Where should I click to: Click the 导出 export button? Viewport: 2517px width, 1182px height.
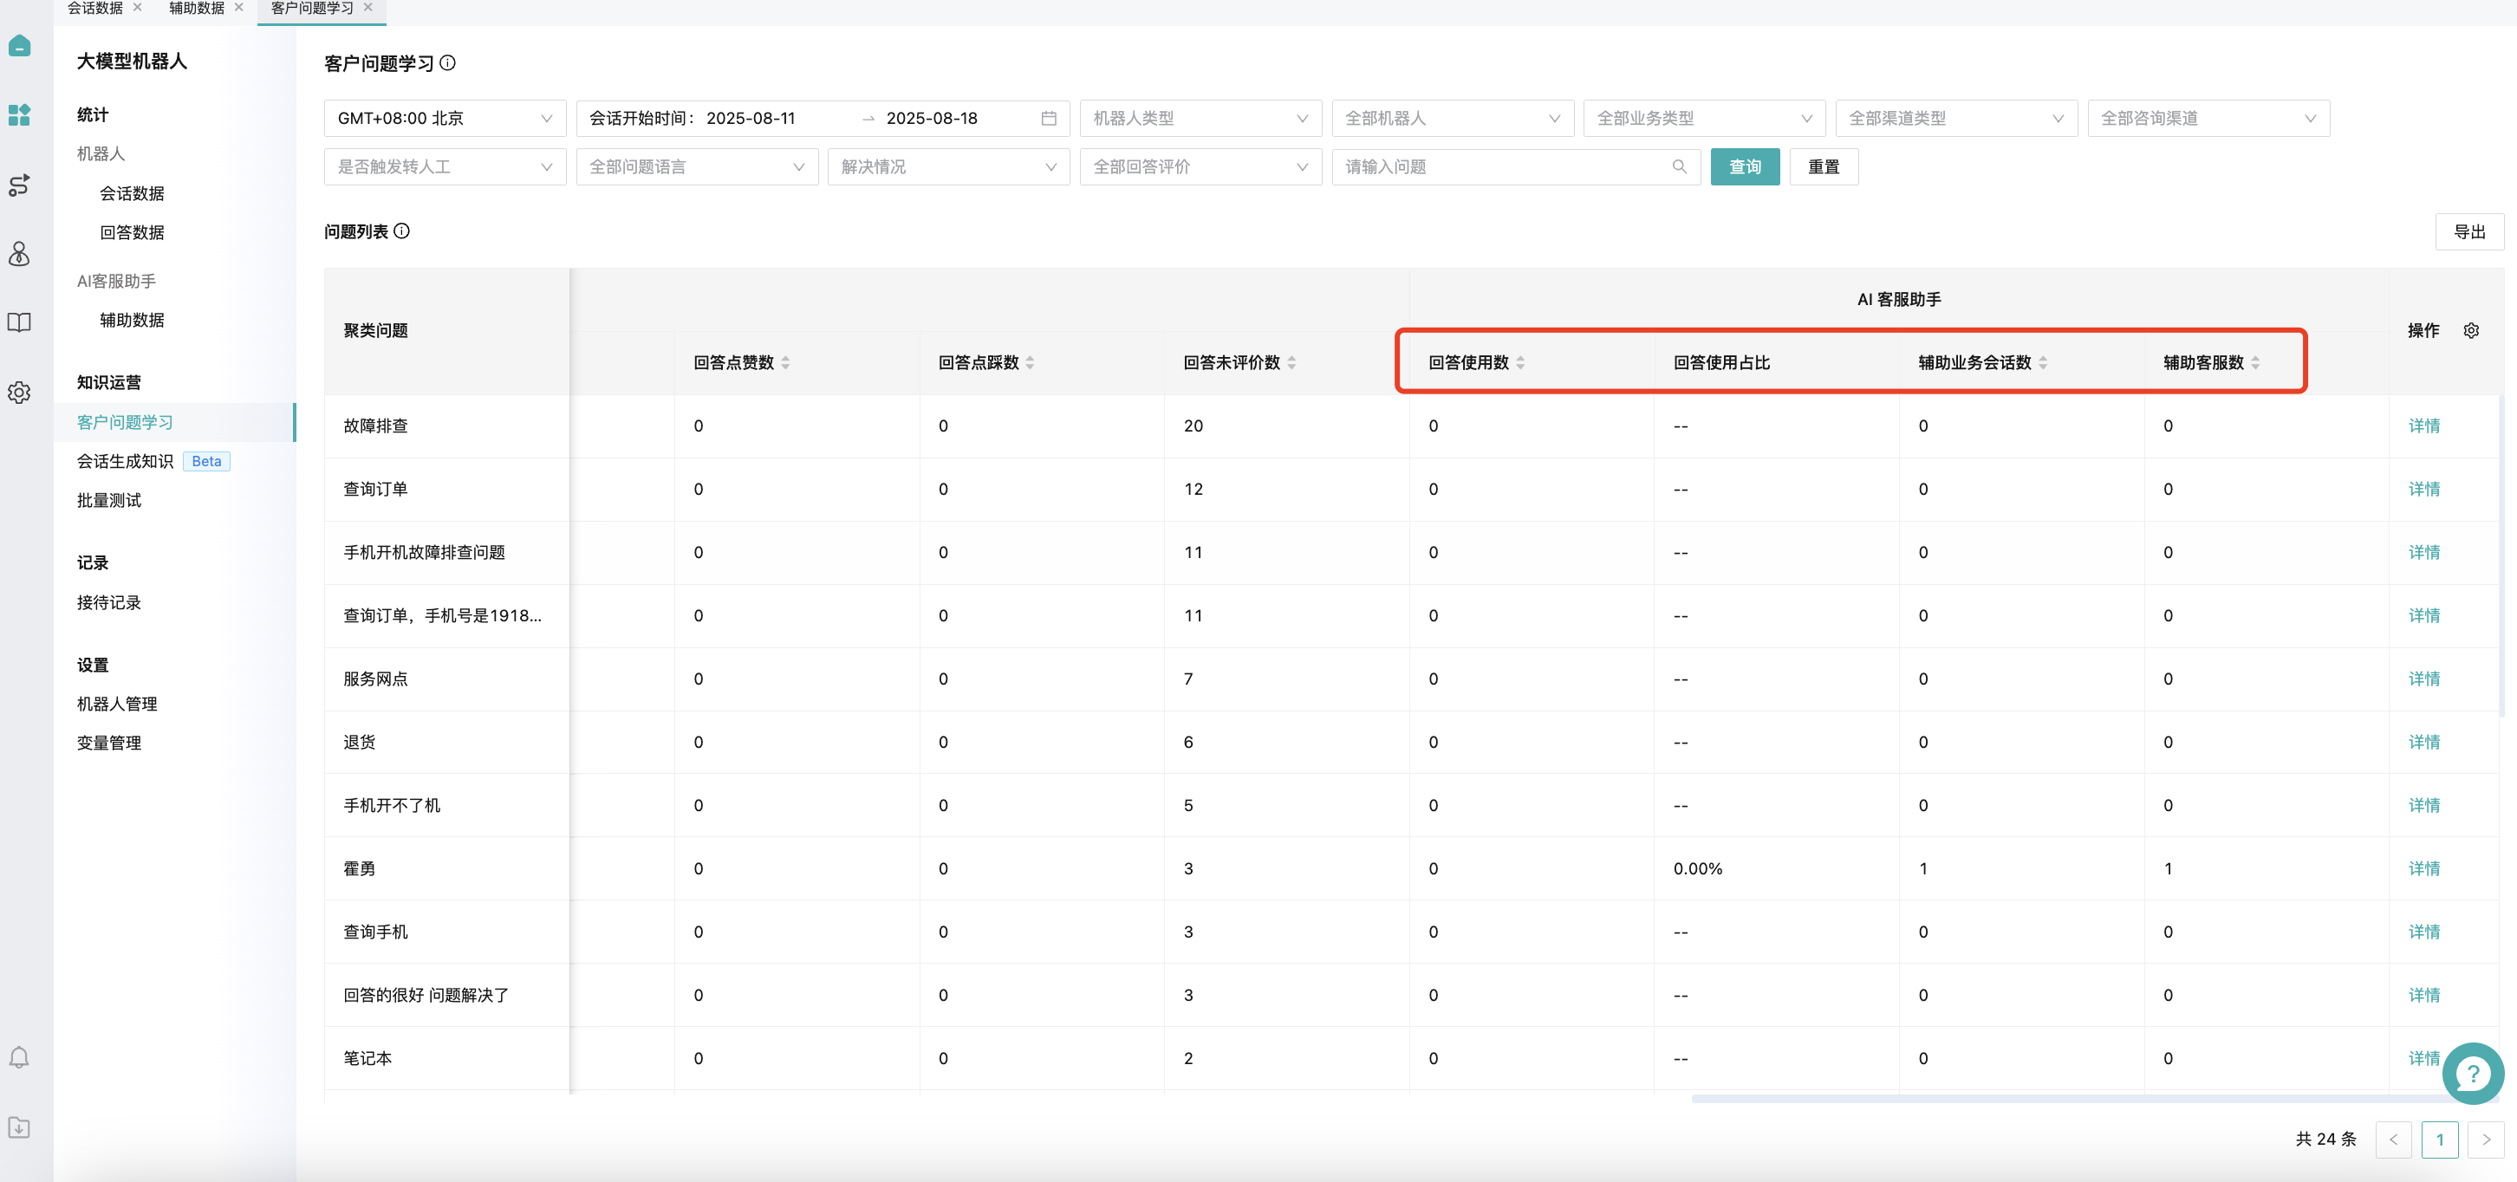(2469, 231)
